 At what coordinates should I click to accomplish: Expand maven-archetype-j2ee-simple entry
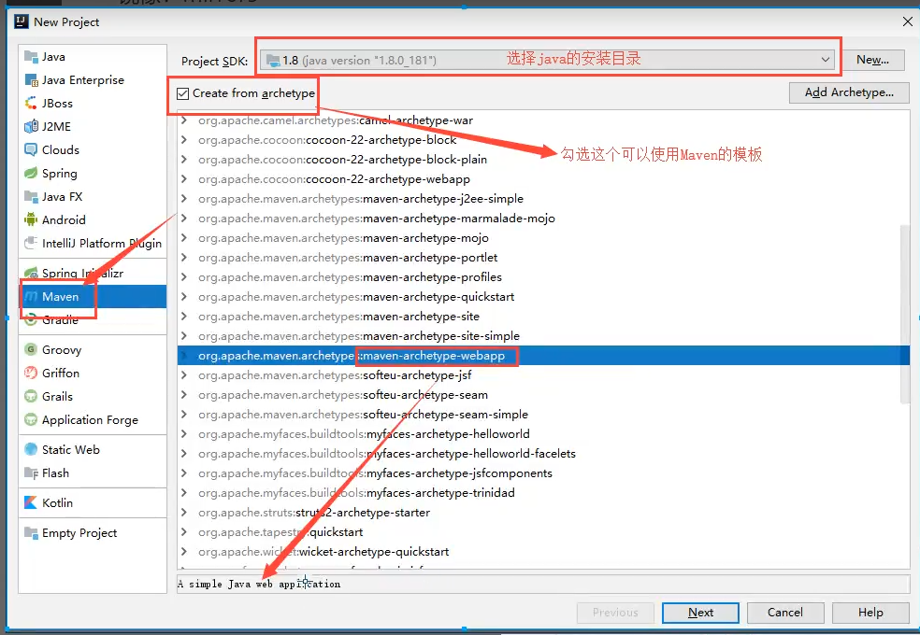184,199
